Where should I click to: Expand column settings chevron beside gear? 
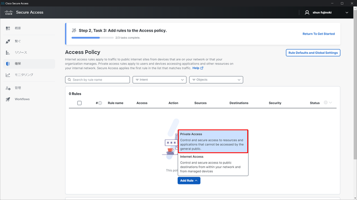[x=330, y=102]
